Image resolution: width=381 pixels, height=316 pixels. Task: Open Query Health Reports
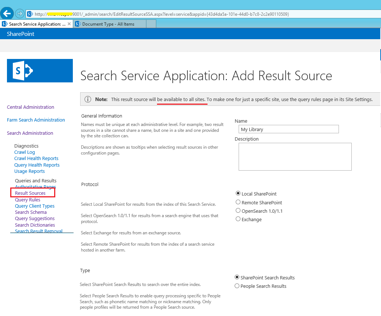(37, 165)
